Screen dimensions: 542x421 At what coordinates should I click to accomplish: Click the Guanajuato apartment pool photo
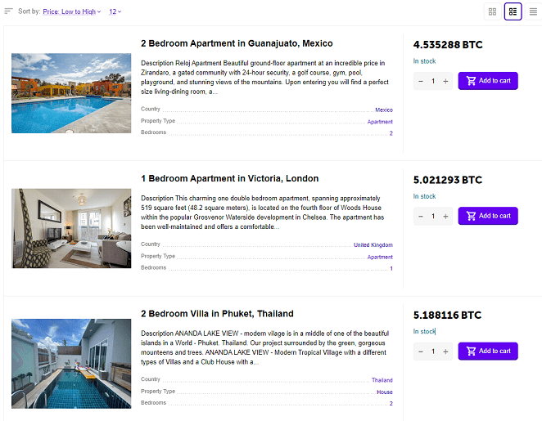tap(71, 93)
